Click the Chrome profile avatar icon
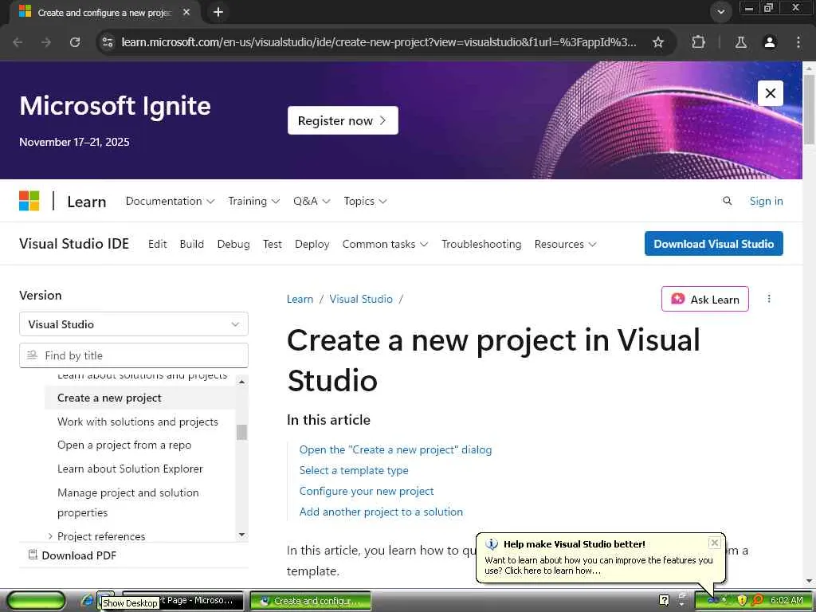 pos(770,42)
